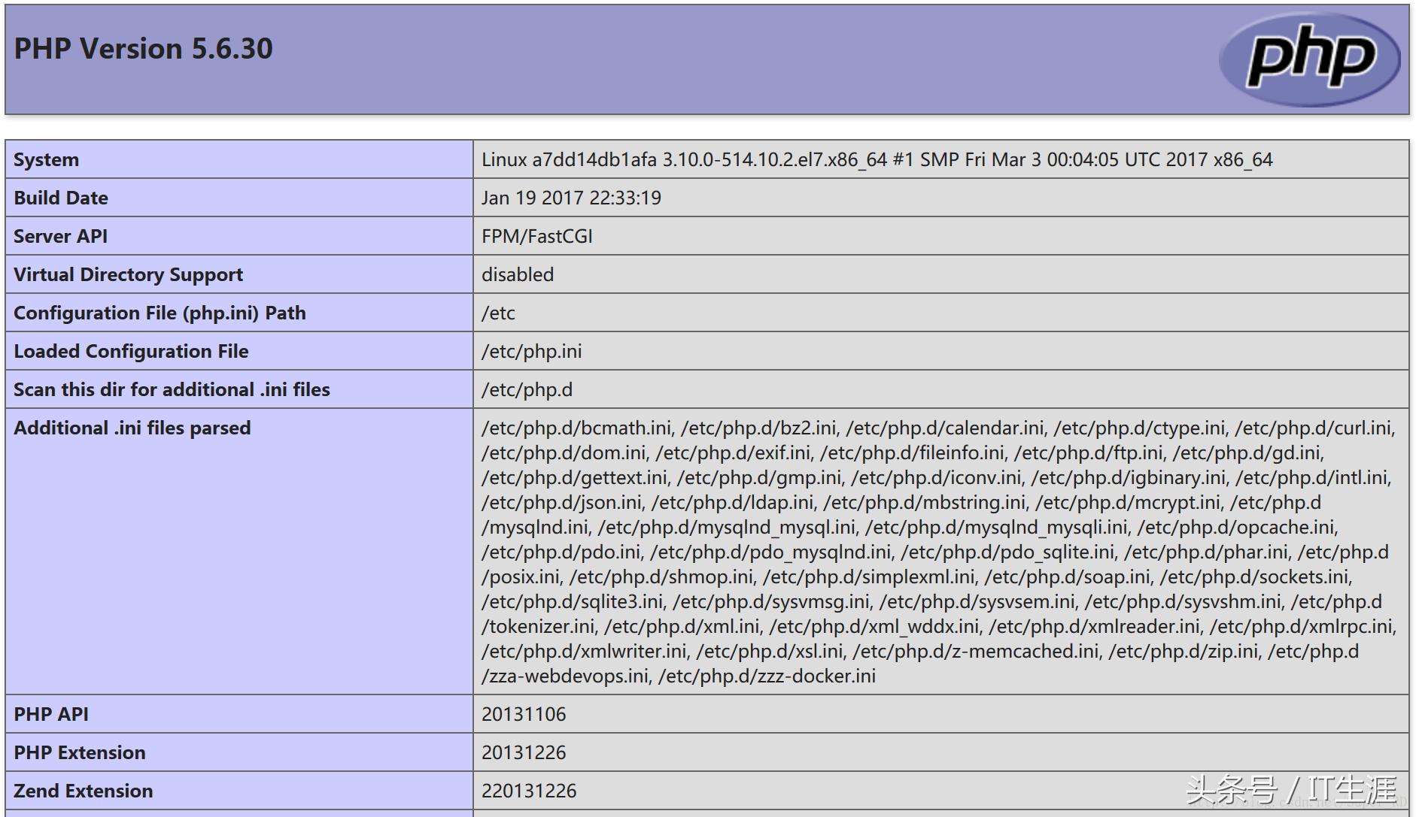
Task: Select the /etc/php.ini value
Action: tap(531, 351)
